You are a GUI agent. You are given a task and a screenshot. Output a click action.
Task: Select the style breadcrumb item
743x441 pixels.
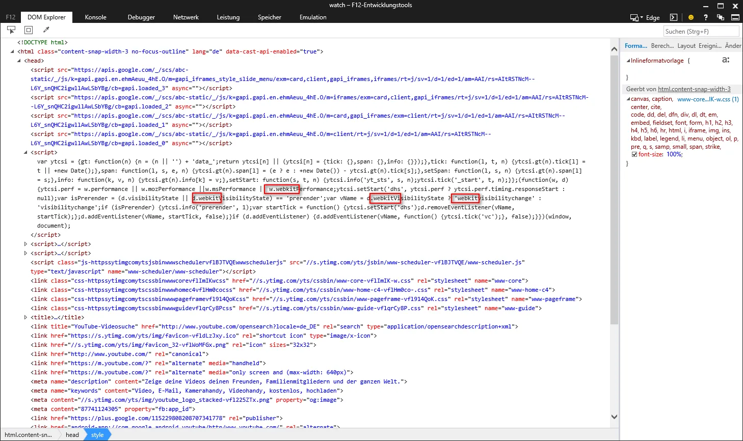click(97, 435)
